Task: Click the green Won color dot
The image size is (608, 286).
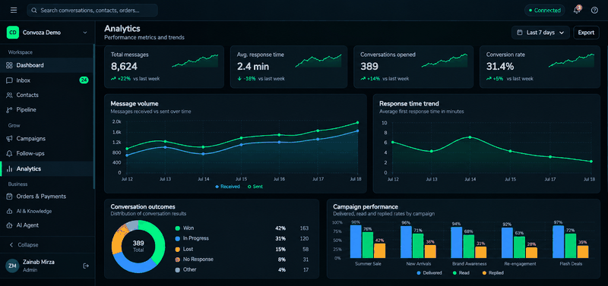Action: 178,228
